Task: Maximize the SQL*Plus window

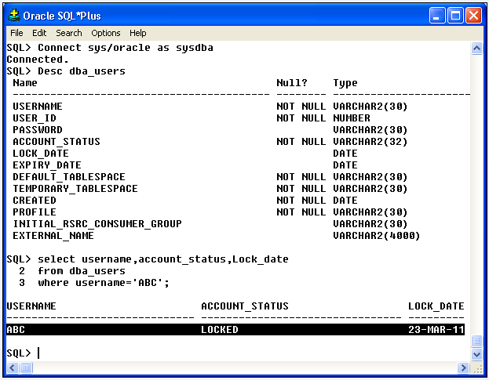Action: click(455, 16)
